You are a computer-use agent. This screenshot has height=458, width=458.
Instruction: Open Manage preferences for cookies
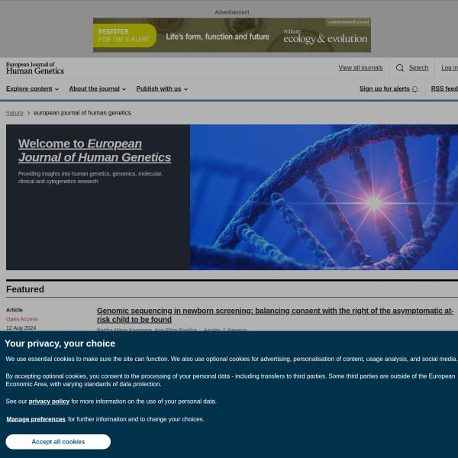click(x=36, y=419)
